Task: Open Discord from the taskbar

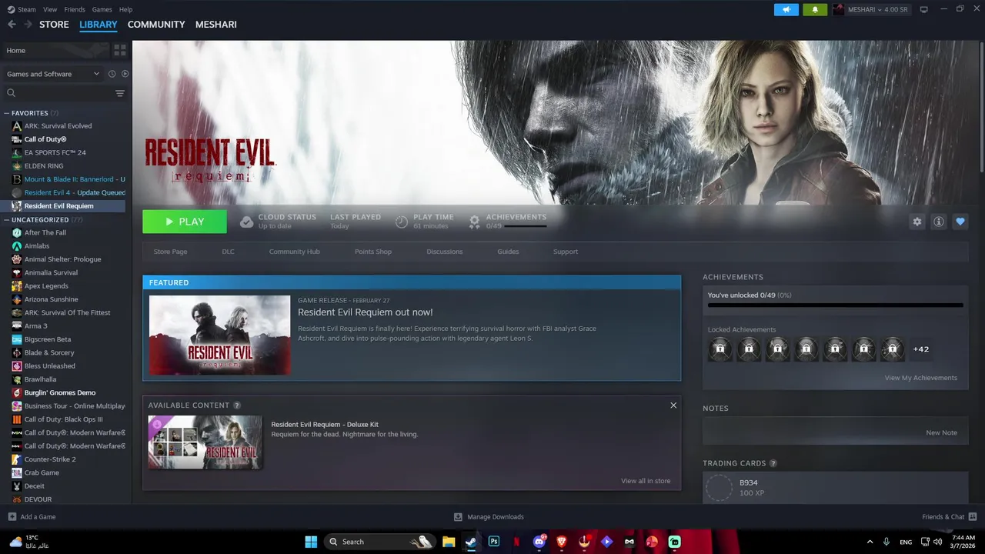Action: tap(539, 542)
